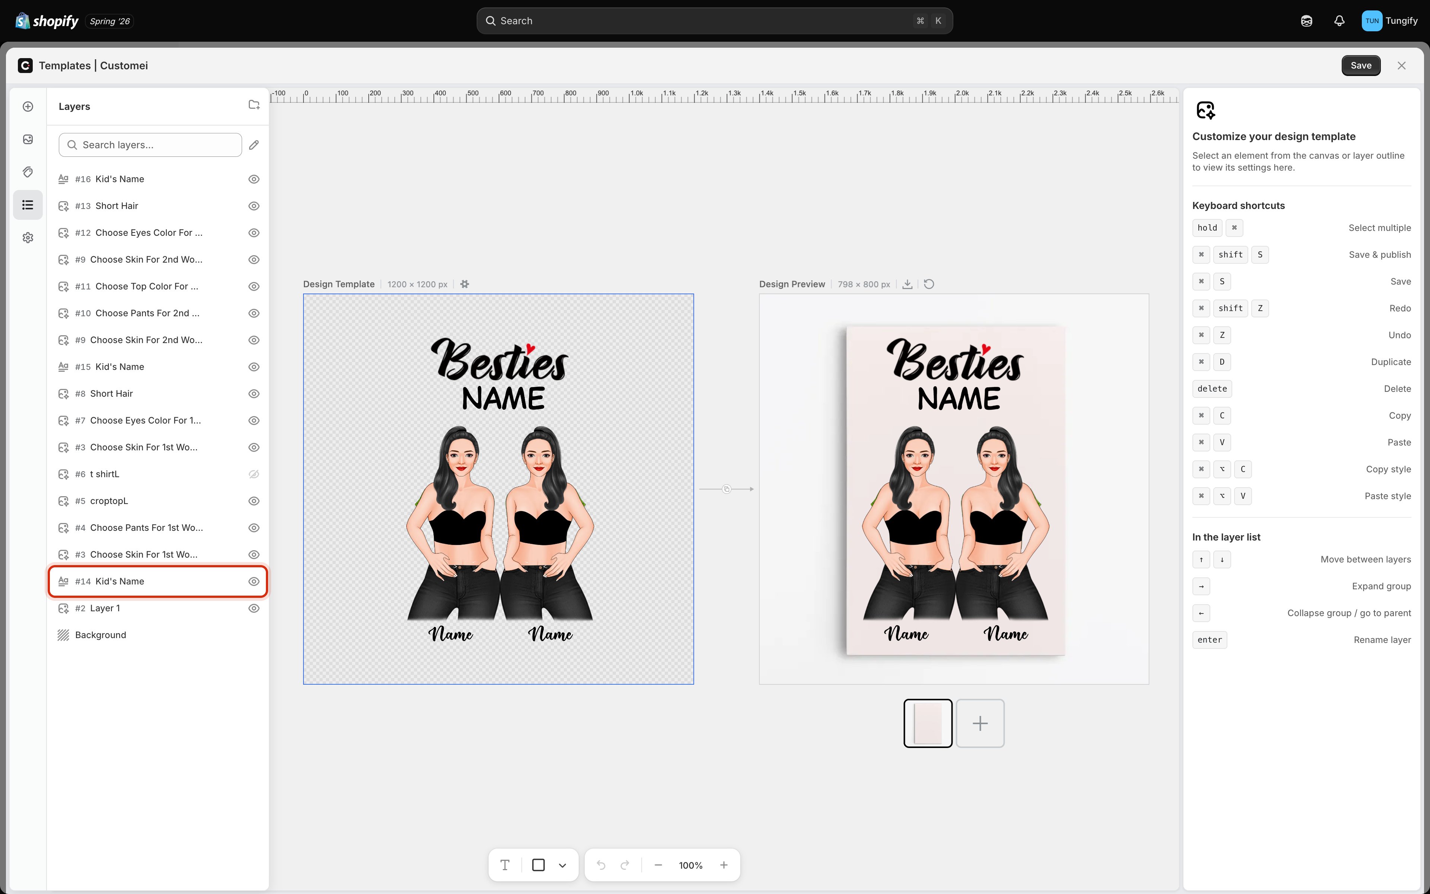Open Shopify notifications bell
This screenshot has width=1430, height=894.
coord(1340,21)
